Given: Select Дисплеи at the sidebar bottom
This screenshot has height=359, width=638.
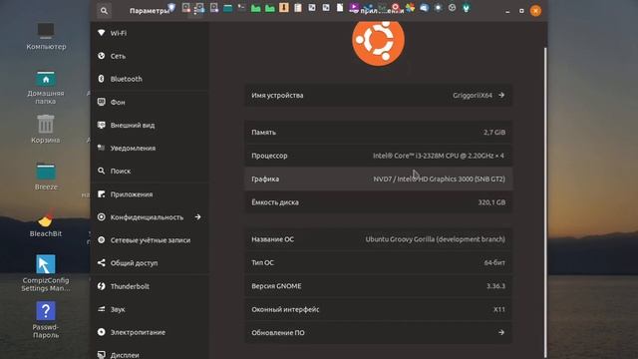Looking at the screenshot, I should point(151,353).
